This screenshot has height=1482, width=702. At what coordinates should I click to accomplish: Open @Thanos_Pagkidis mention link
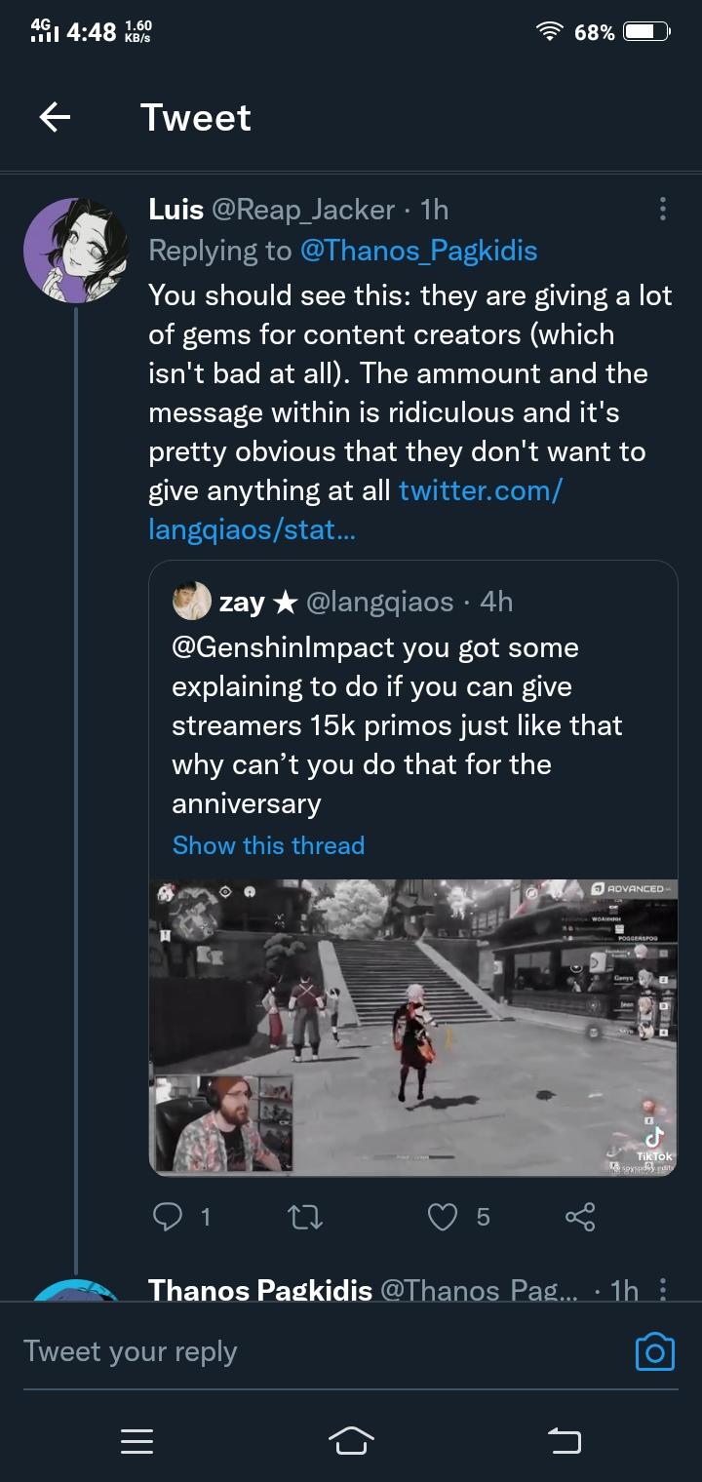(x=419, y=251)
